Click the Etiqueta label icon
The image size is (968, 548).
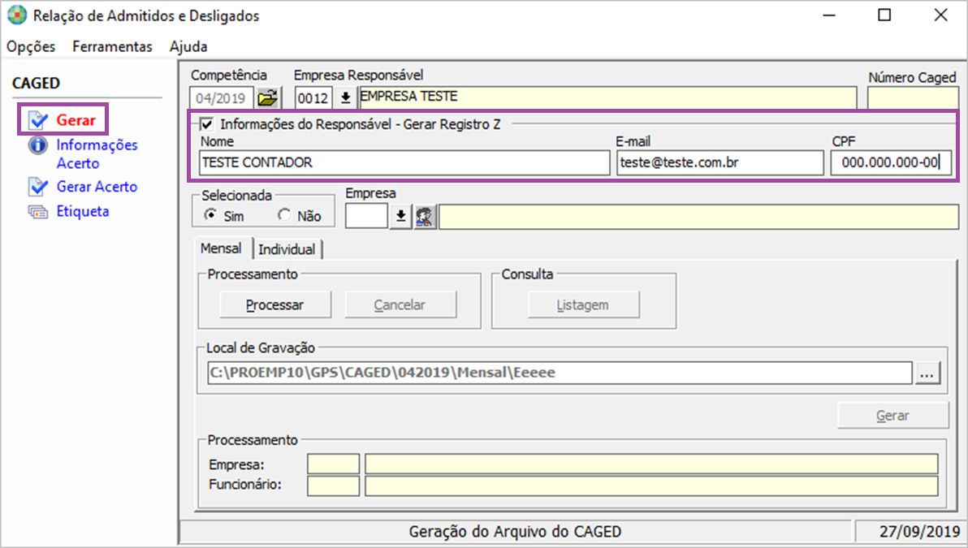37,212
